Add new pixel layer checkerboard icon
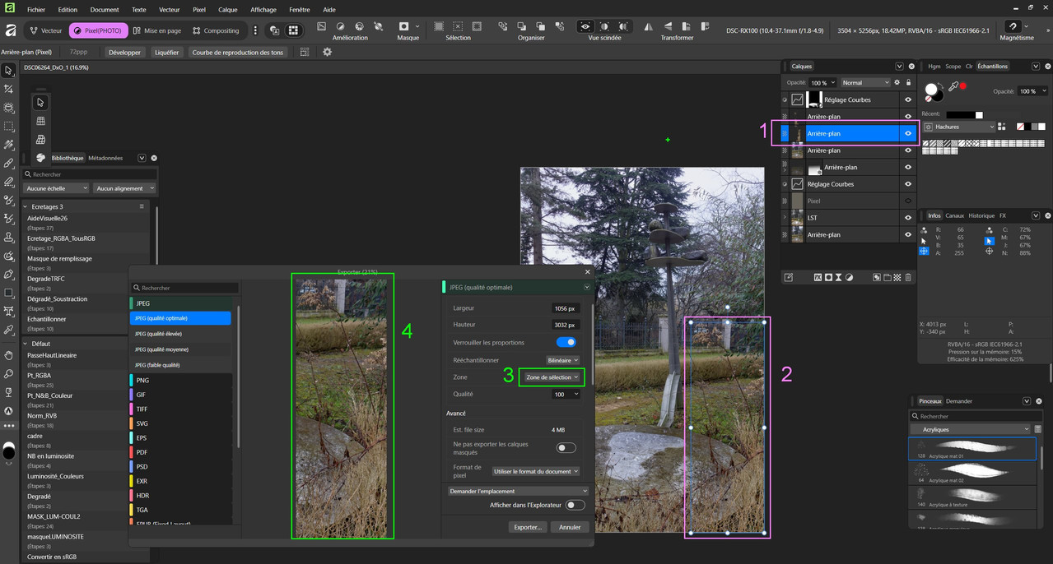The height and width of the screenshot is (564, 1053). (897, 278)
